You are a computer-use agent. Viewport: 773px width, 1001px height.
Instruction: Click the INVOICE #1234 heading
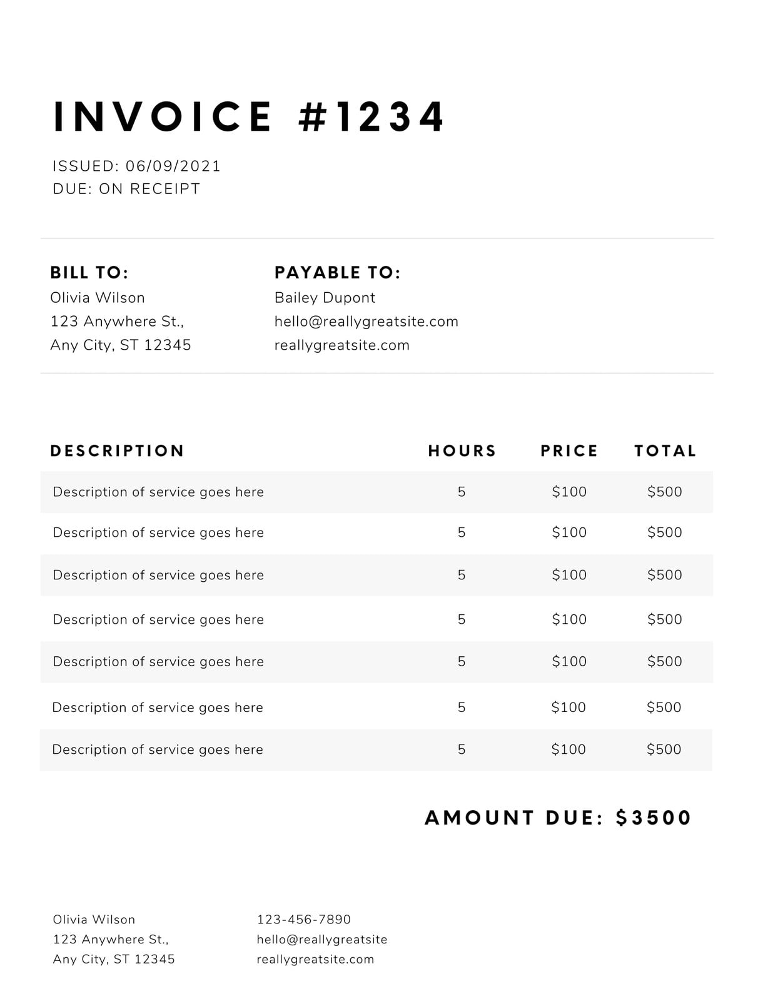249,116
